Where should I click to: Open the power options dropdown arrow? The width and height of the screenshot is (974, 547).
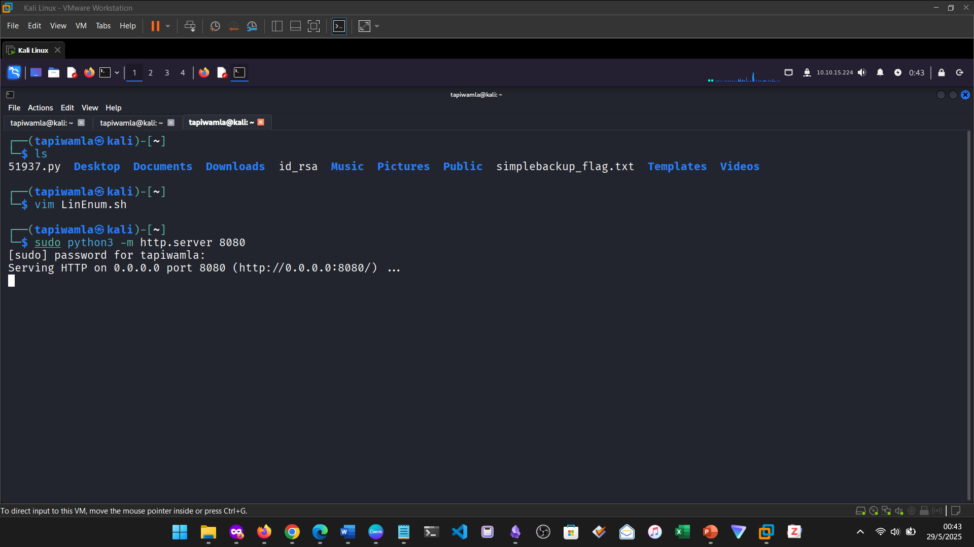pyautogui.click(x=168, y=26)
